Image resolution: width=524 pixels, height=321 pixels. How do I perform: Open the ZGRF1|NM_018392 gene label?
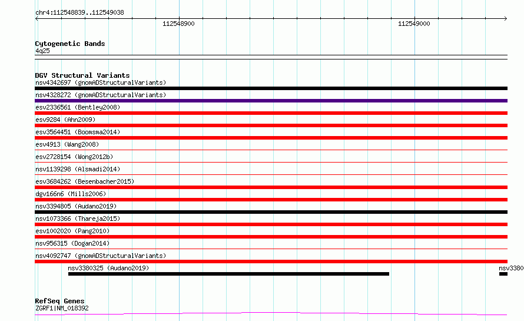click(62, 308)
